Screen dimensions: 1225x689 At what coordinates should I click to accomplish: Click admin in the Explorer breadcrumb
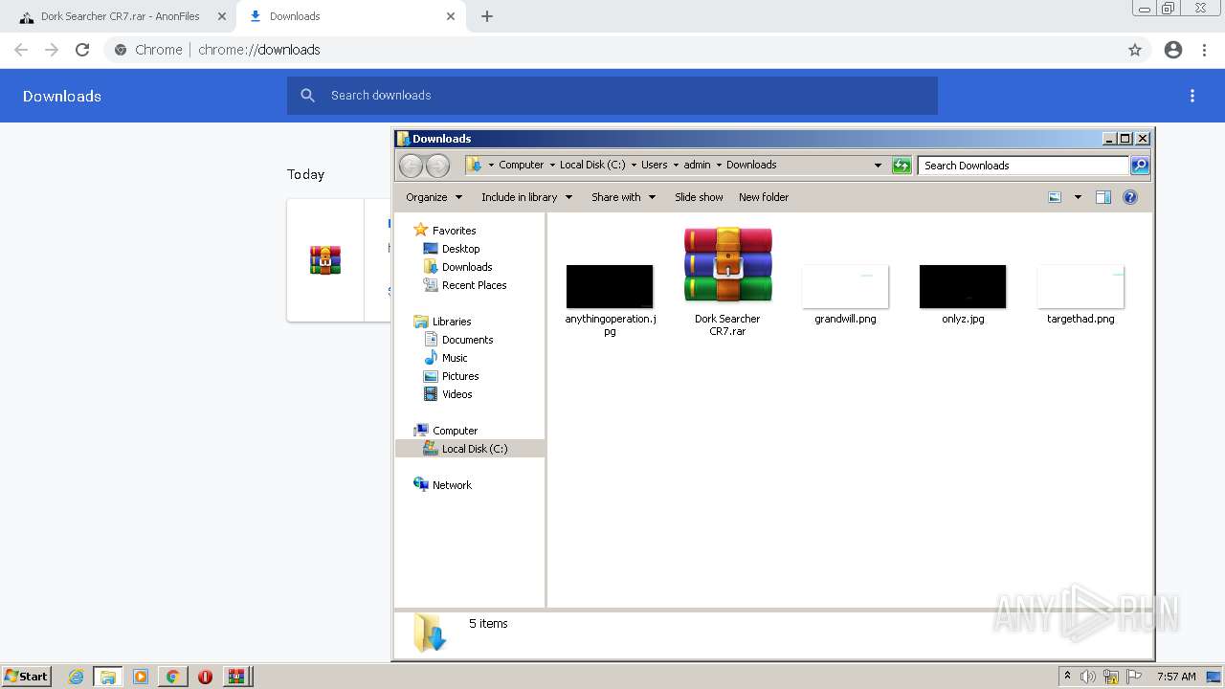click(x=697, y=165)
